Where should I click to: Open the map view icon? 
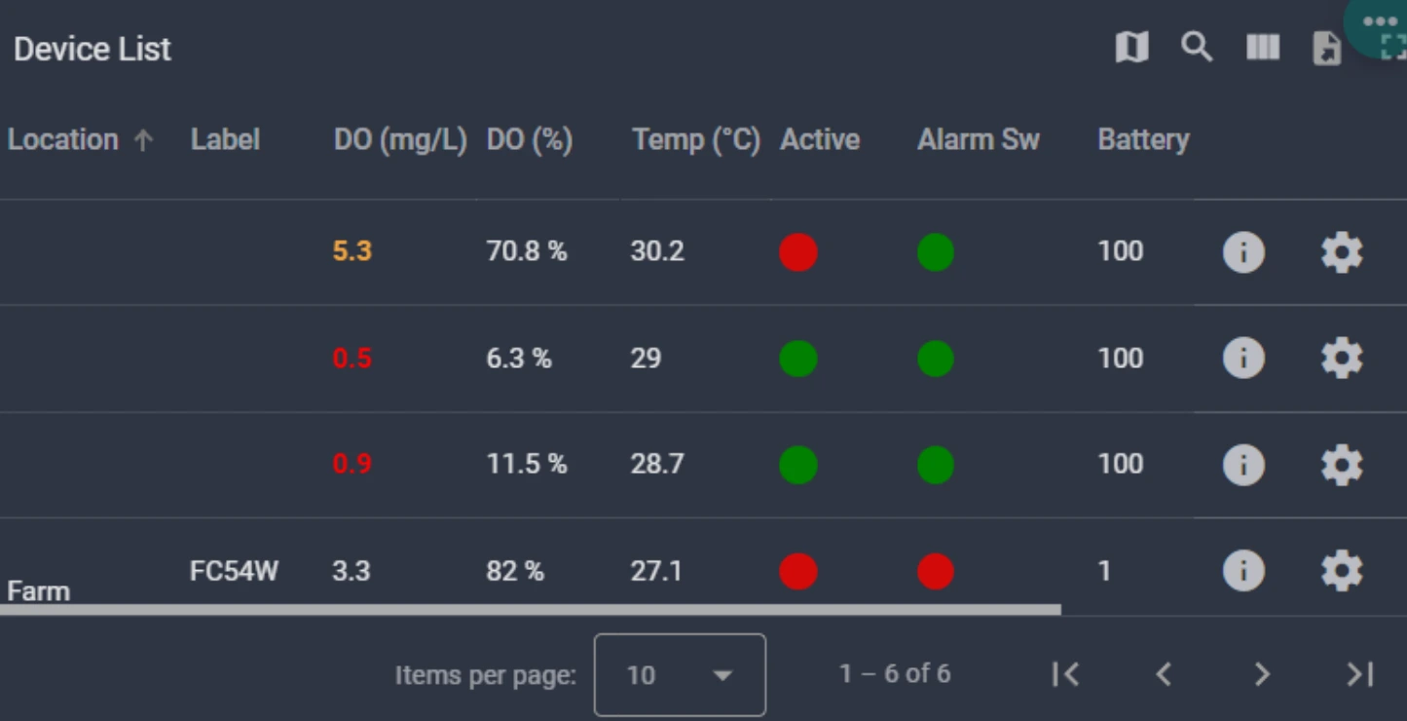click(1131, 47)
